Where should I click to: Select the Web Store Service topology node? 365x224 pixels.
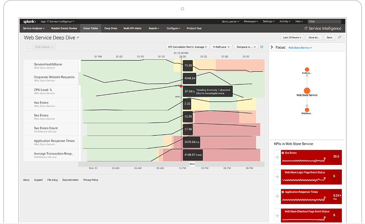click(307, 91)
